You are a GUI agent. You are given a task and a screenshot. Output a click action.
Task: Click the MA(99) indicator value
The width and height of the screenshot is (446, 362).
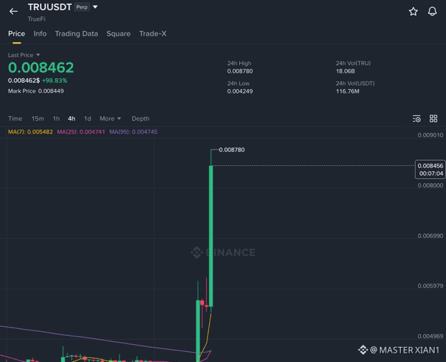point(134,132)
